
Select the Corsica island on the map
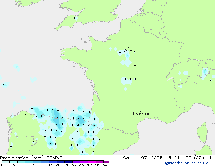click(x=202, y=133)
